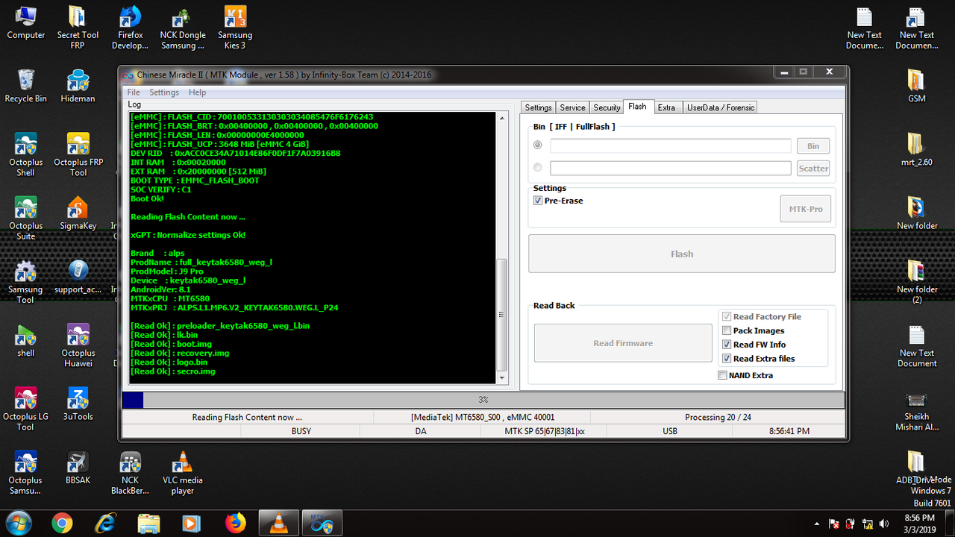Toggle the Read Factory File checkbox
This screenshot has width=955, height=537.
tap(727, 317)
